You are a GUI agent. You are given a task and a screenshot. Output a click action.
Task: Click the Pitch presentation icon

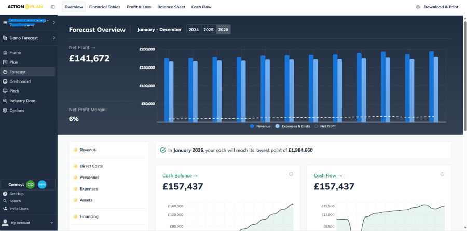(x=5, y=91)
